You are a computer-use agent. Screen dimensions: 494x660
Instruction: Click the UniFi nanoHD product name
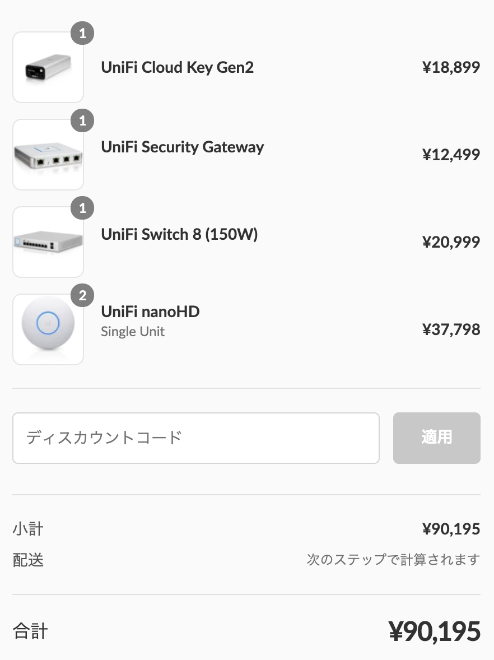(150, 312)
